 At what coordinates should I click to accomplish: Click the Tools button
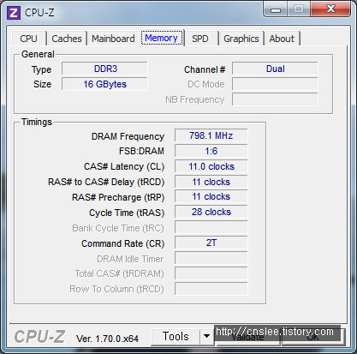176,337
